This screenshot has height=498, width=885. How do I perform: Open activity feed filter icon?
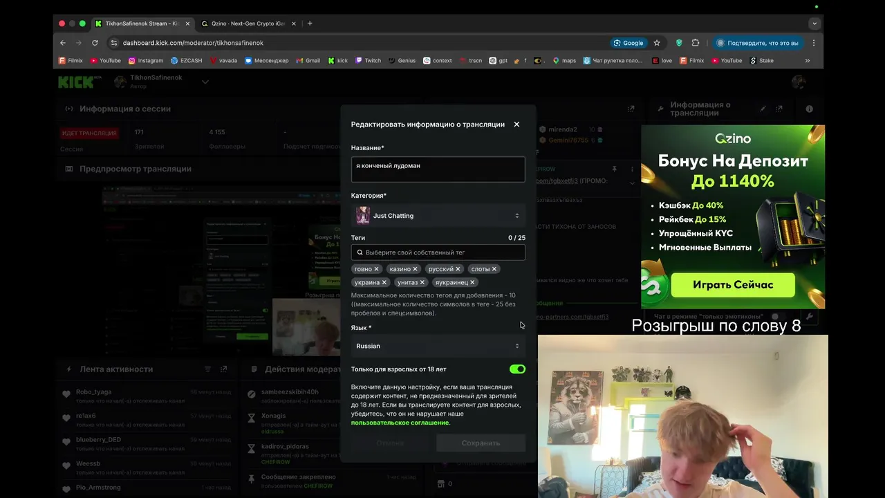207,369
